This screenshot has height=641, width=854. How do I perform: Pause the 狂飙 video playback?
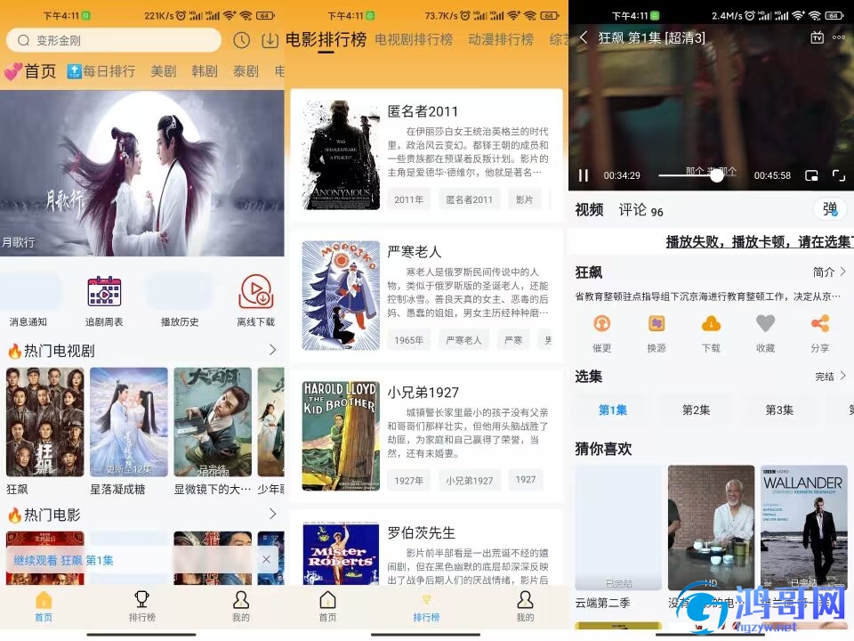[x=584, y=175]
